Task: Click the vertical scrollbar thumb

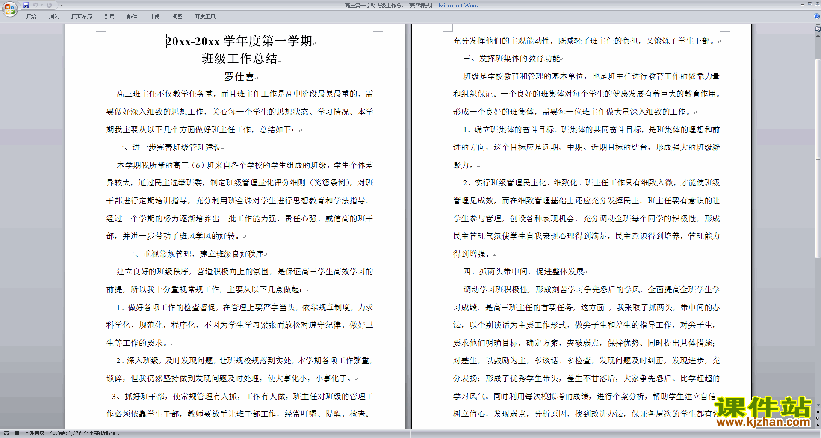Action: (x=818, y=158)
